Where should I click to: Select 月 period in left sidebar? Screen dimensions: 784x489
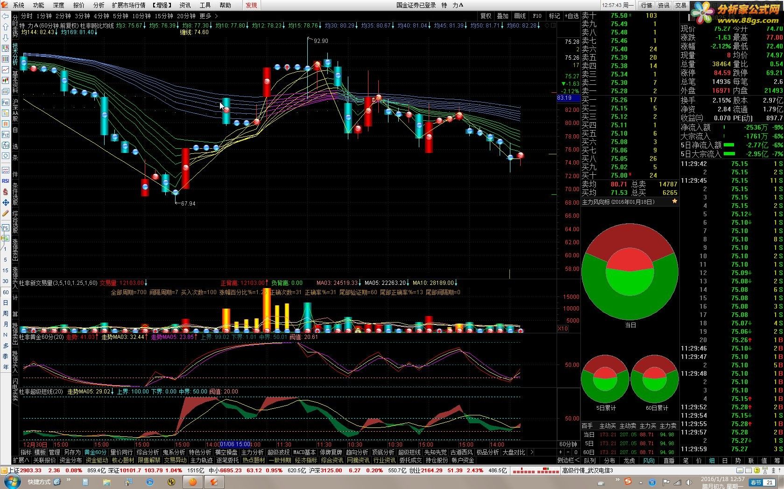click(5, 324)
